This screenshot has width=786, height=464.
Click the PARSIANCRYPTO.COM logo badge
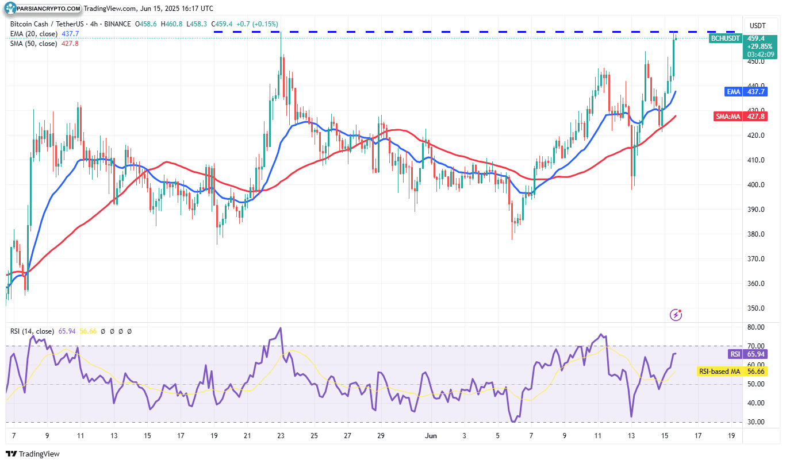(x=43, y=9)
